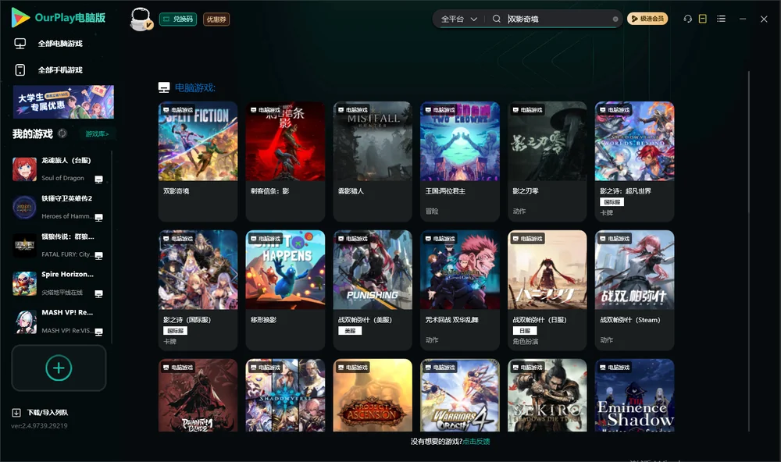This screenshot has height=462, width=781.
Task: Open the Project Ascension game cover
Action: click(373, 396)
